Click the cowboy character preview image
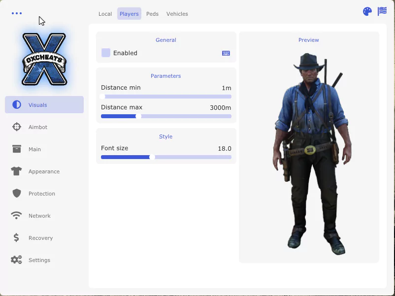 (312, 154)
